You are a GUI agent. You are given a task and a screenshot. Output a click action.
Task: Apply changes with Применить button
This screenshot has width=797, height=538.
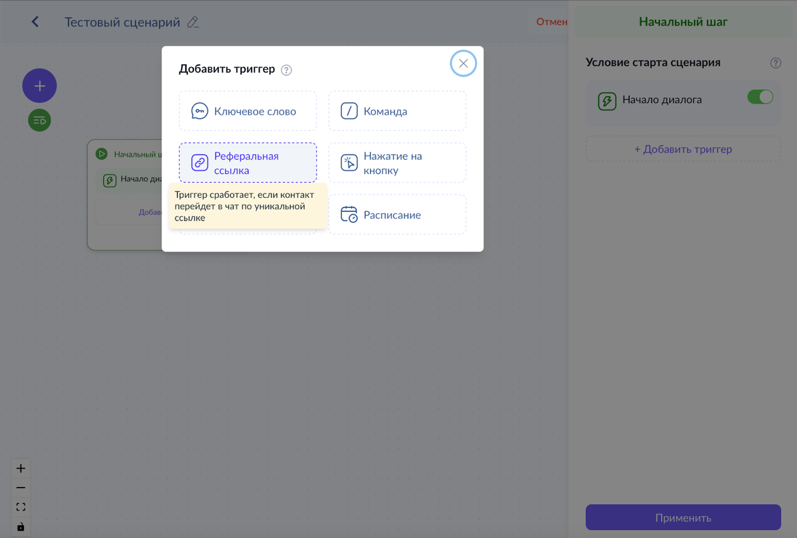(683, 517)
